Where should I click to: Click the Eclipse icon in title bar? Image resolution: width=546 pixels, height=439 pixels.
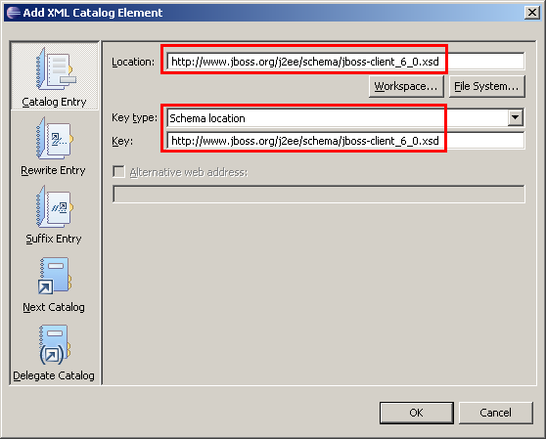click(x=14, y=13)
